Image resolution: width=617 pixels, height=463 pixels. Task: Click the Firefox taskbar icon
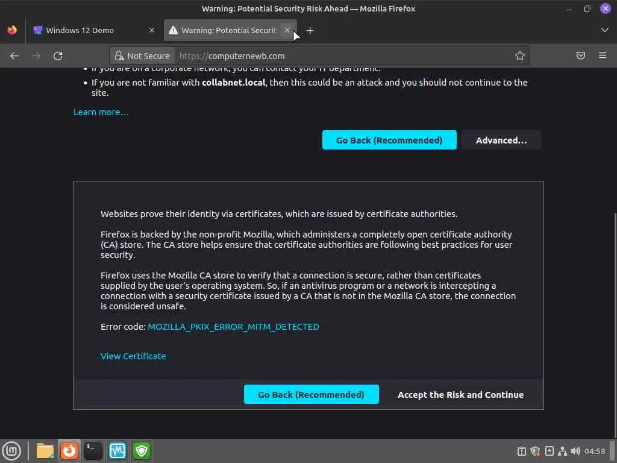[69, 451]
